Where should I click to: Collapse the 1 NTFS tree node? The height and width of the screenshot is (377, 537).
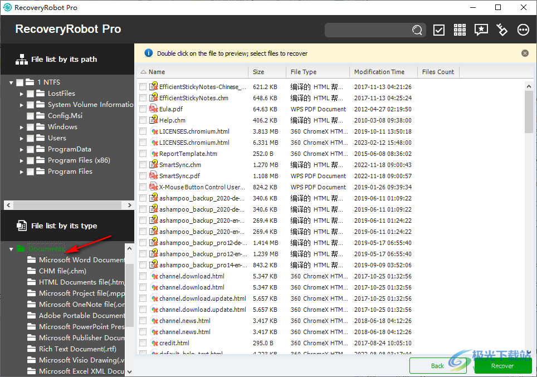click(x=11, y=82)
